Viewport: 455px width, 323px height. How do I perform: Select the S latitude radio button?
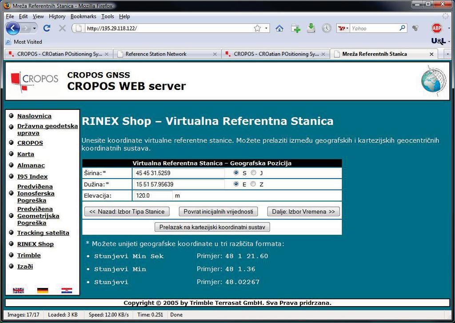click(x=236, y=173)
